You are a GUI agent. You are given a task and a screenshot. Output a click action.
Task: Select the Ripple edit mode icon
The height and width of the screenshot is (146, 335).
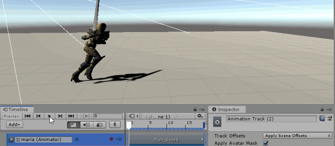(86, 125)
